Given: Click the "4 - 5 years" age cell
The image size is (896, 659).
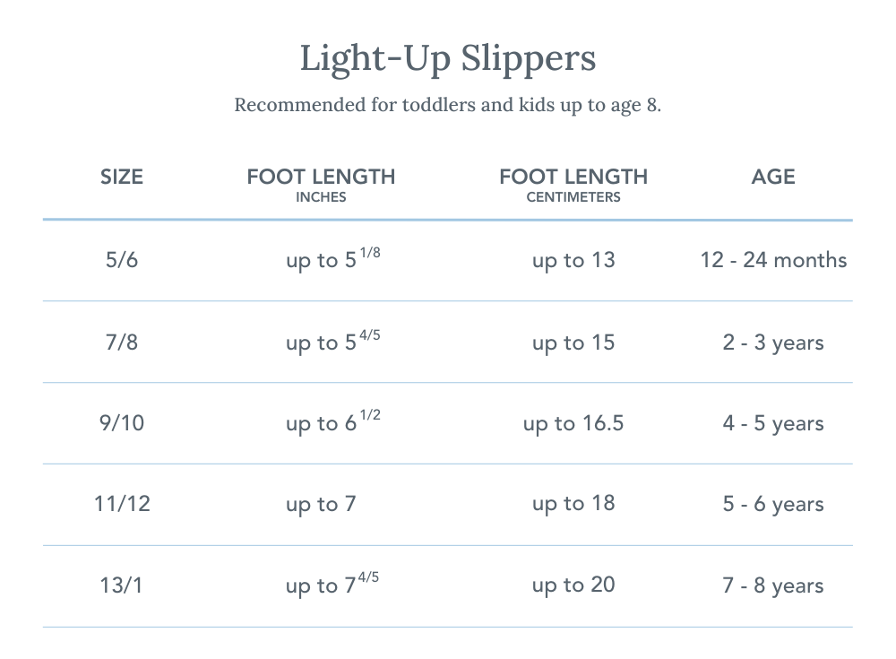Looking at the screenshot, I should tap(773, 423).
